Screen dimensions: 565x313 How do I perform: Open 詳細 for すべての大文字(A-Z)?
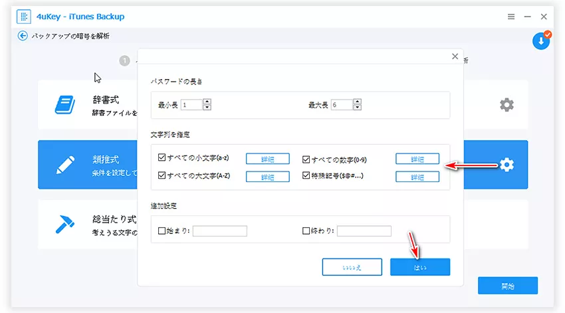click(267, 177)
